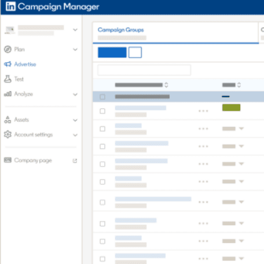The height and width of the screenshot is (264, 264).
Task: Click the search input field above the table
Action: coord(144,70)
